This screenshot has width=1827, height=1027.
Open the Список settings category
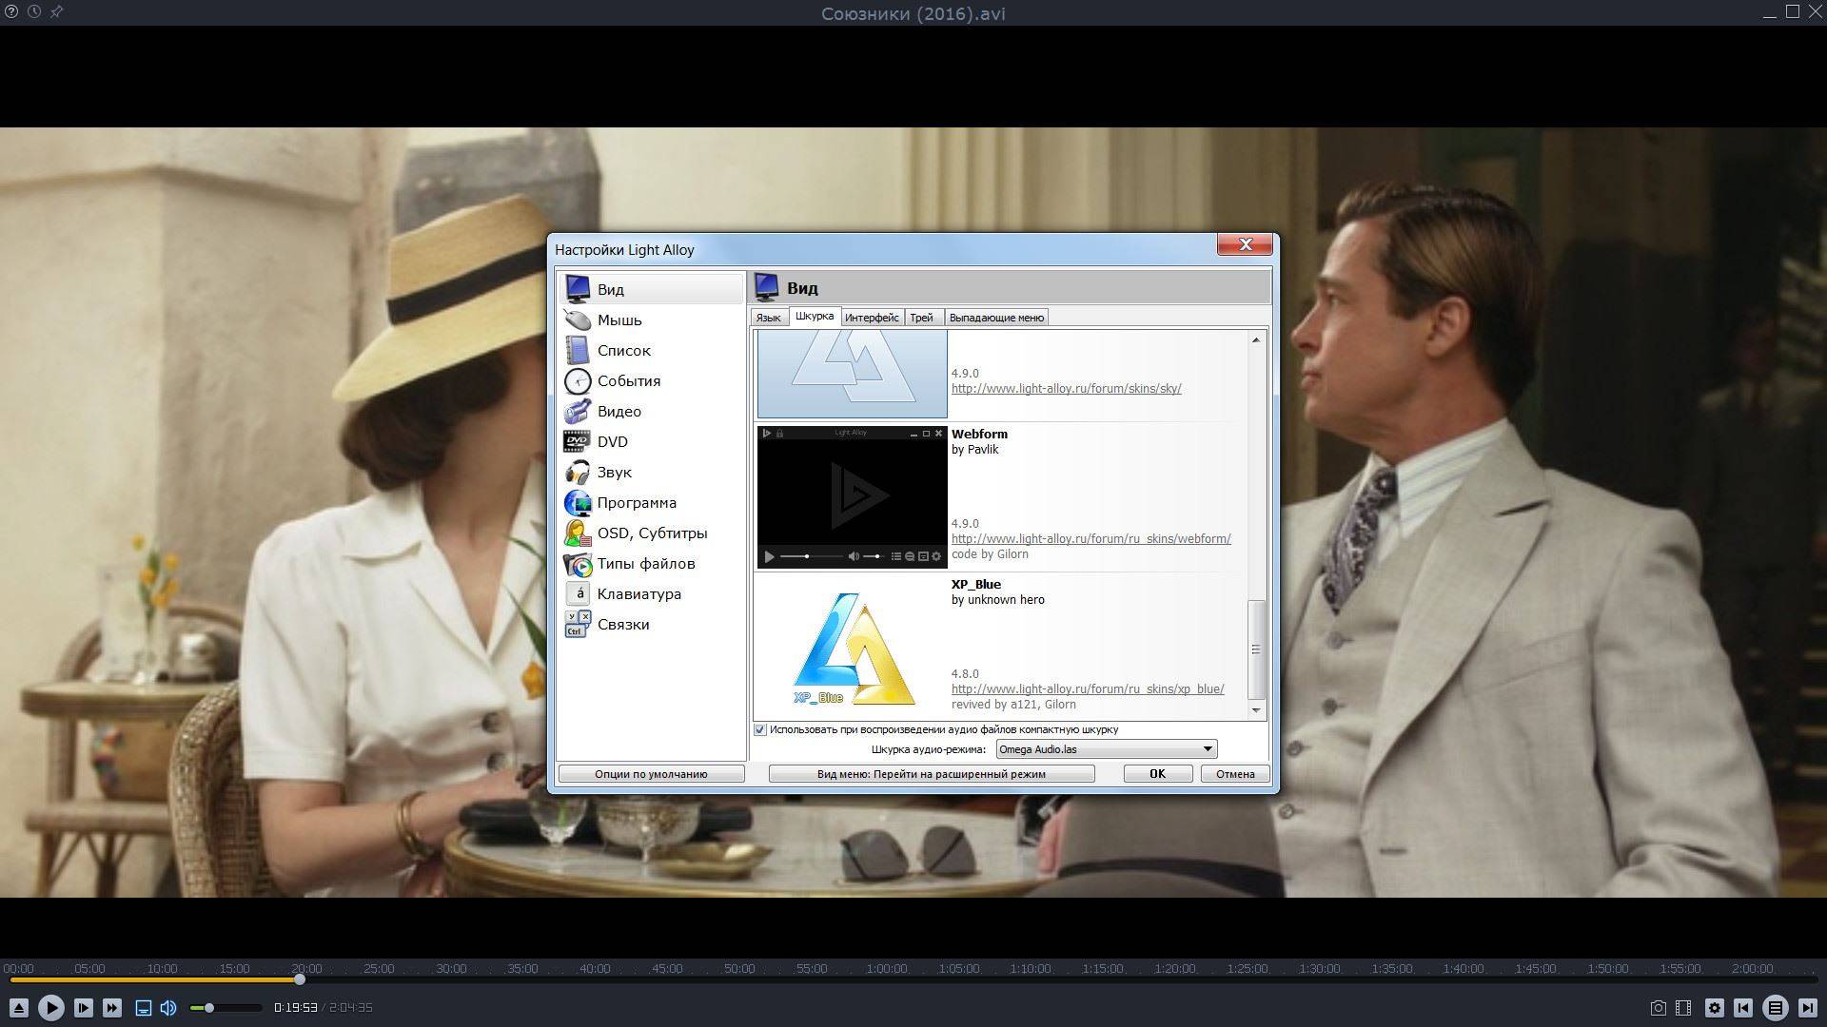pyautogui.click(x=651, y=350)
